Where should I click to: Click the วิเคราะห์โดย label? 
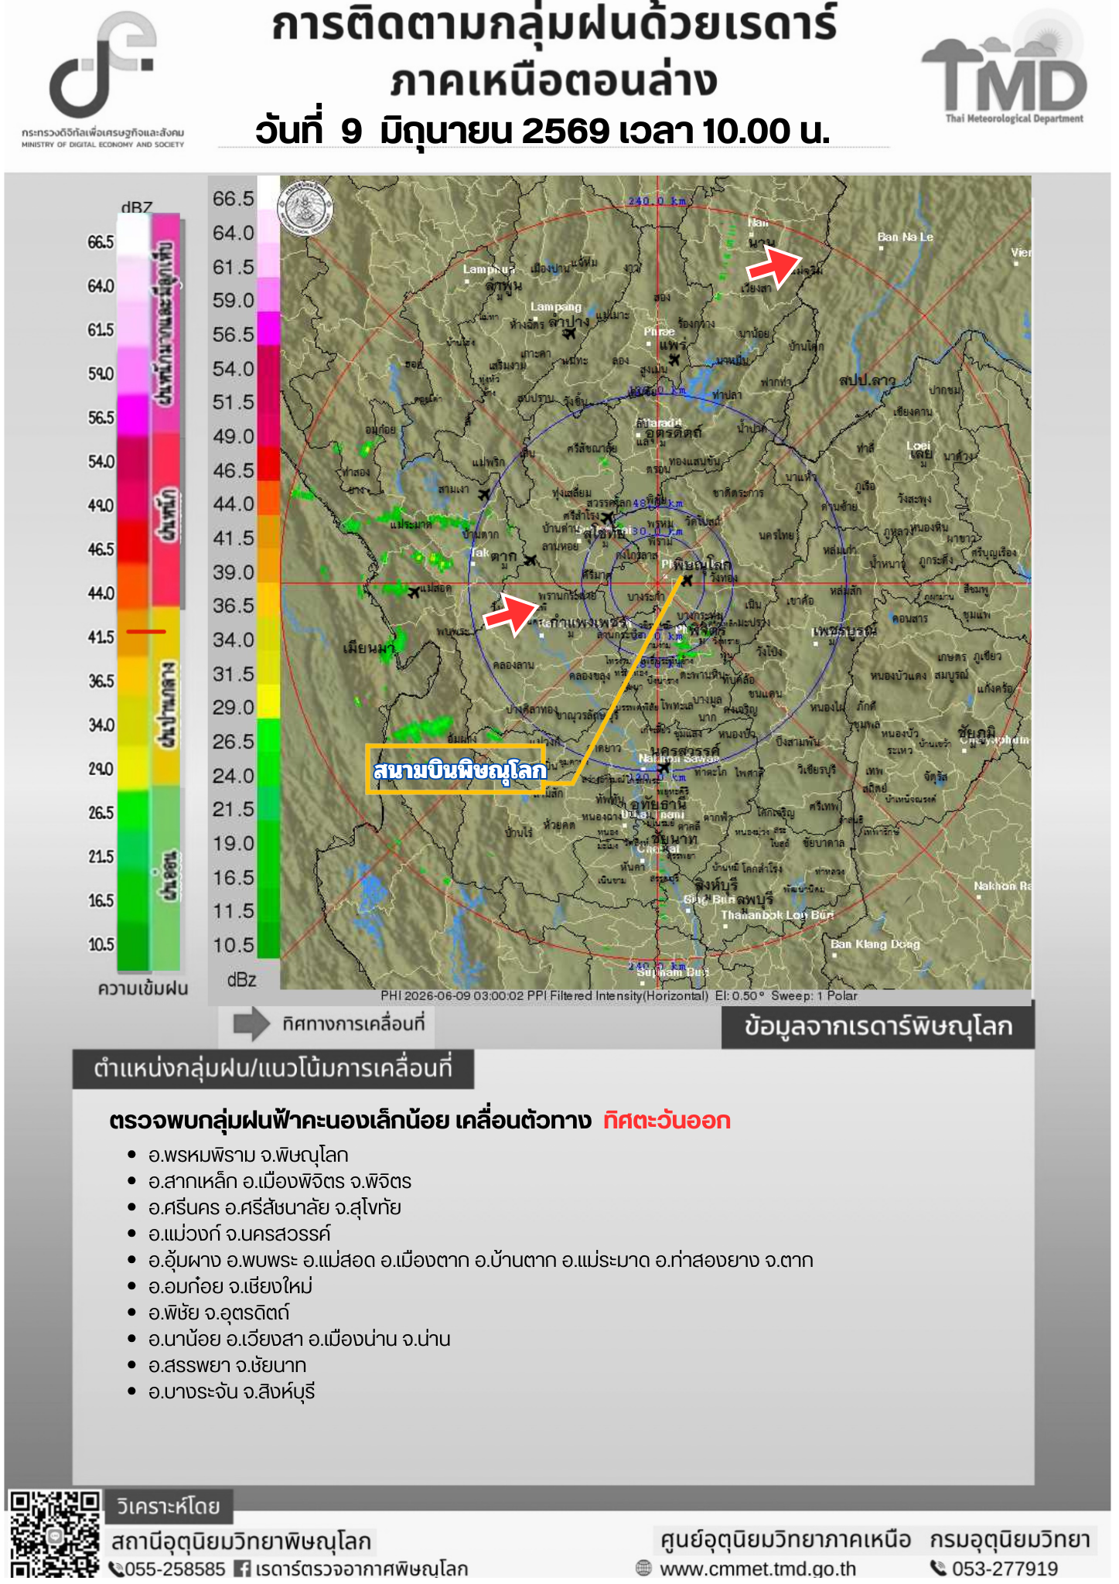pos(169,1507)
